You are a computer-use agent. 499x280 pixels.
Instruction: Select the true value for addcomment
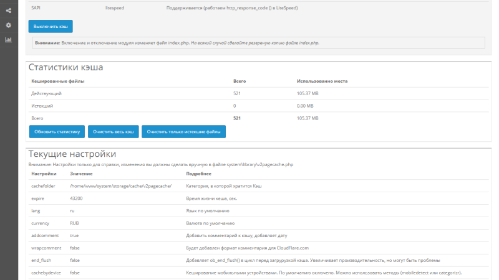(74, 236)
